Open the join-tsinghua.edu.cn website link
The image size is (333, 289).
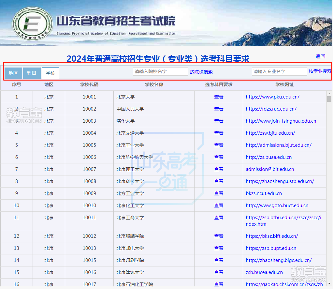[x=281, y=121]
